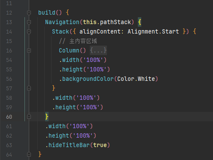The width and height of the screenshot is (213, 160).
Task: Click the pathStack identifier
Action: click(x=116, y=22)
